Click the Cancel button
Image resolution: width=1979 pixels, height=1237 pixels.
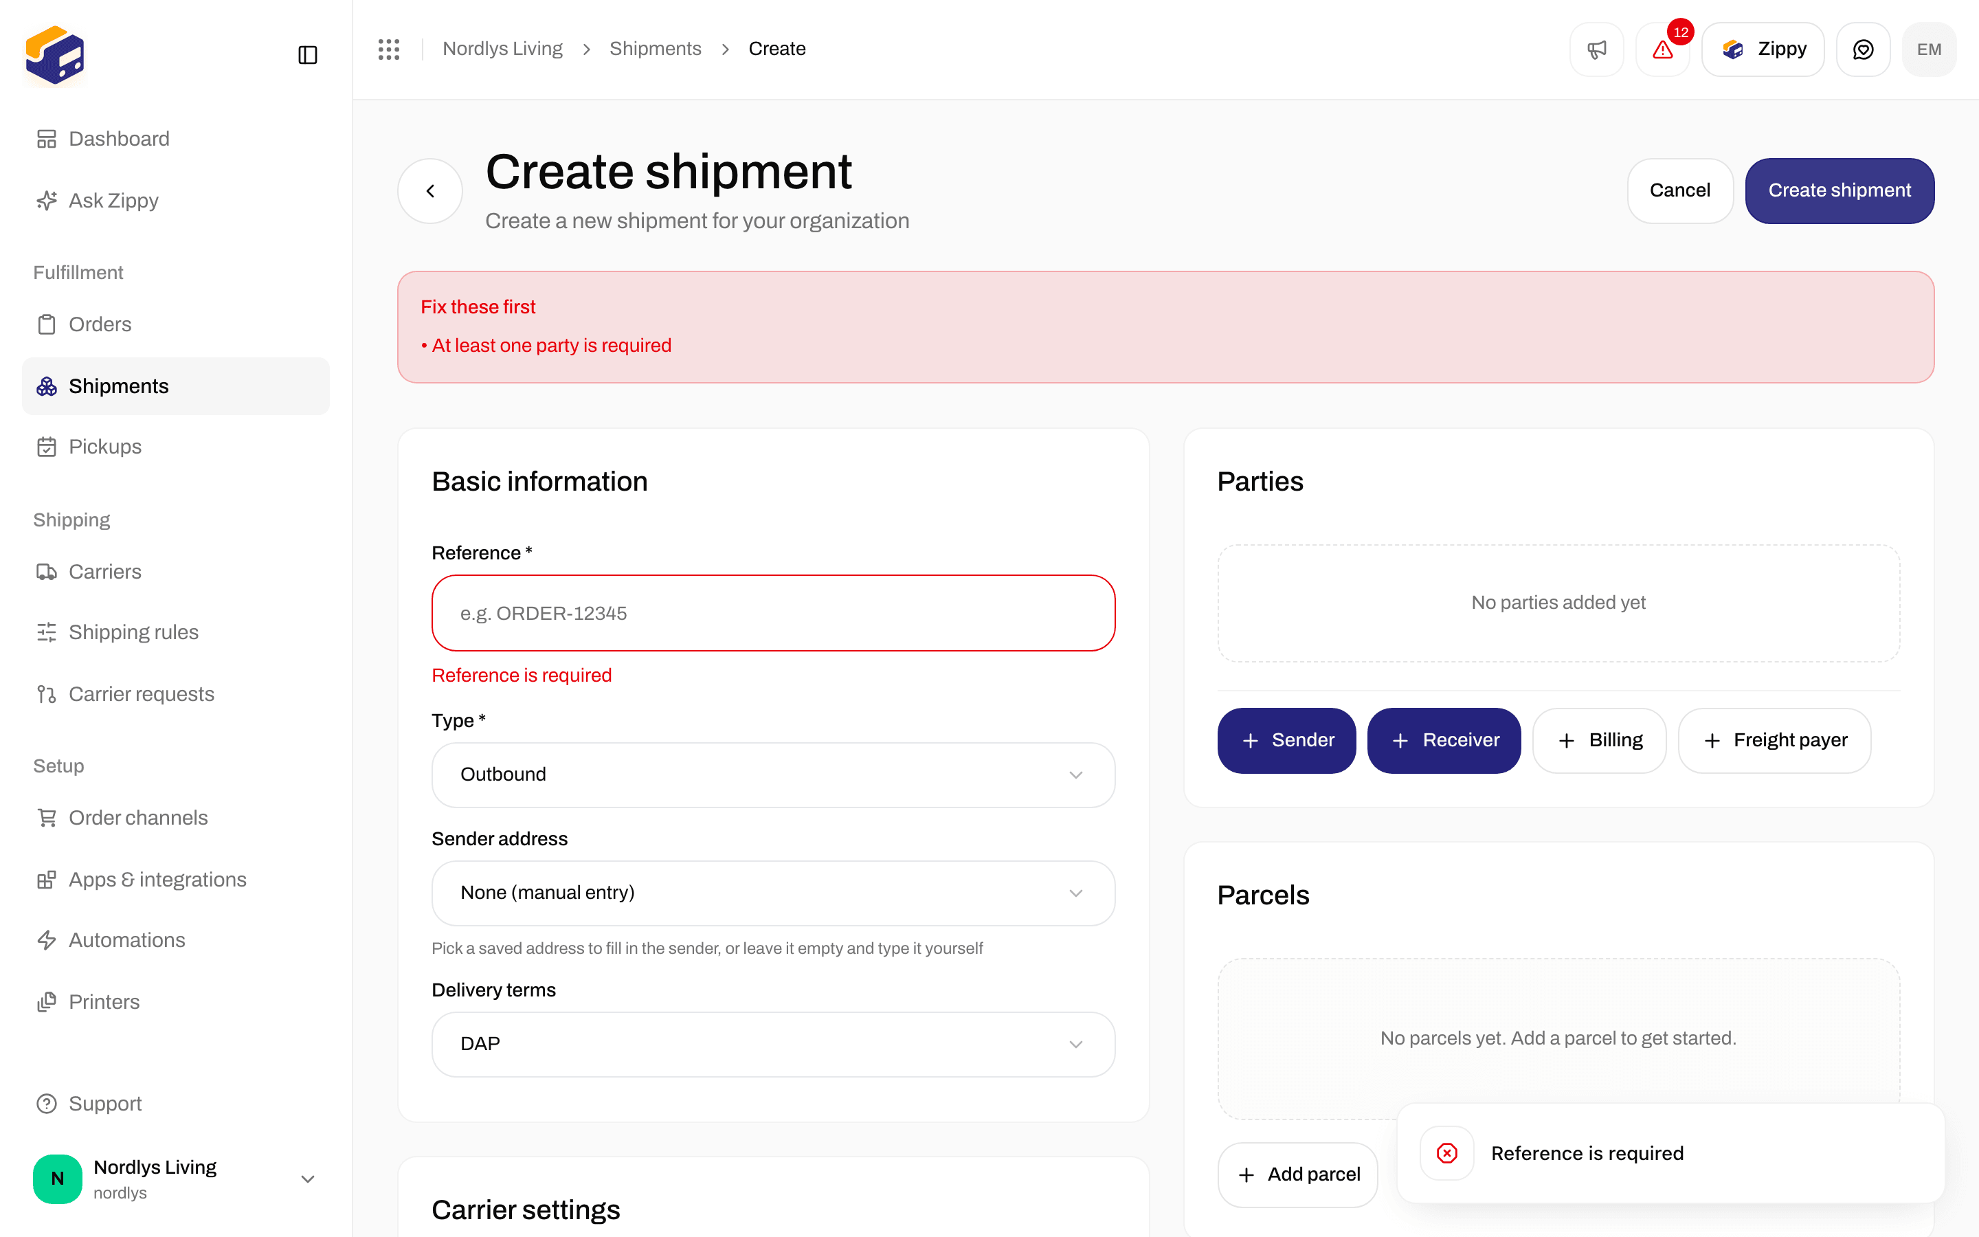click(x=1679, y=190)
